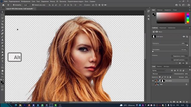Select the Move tool in toolbox
The image size is (191, 107).
[2, 12]
